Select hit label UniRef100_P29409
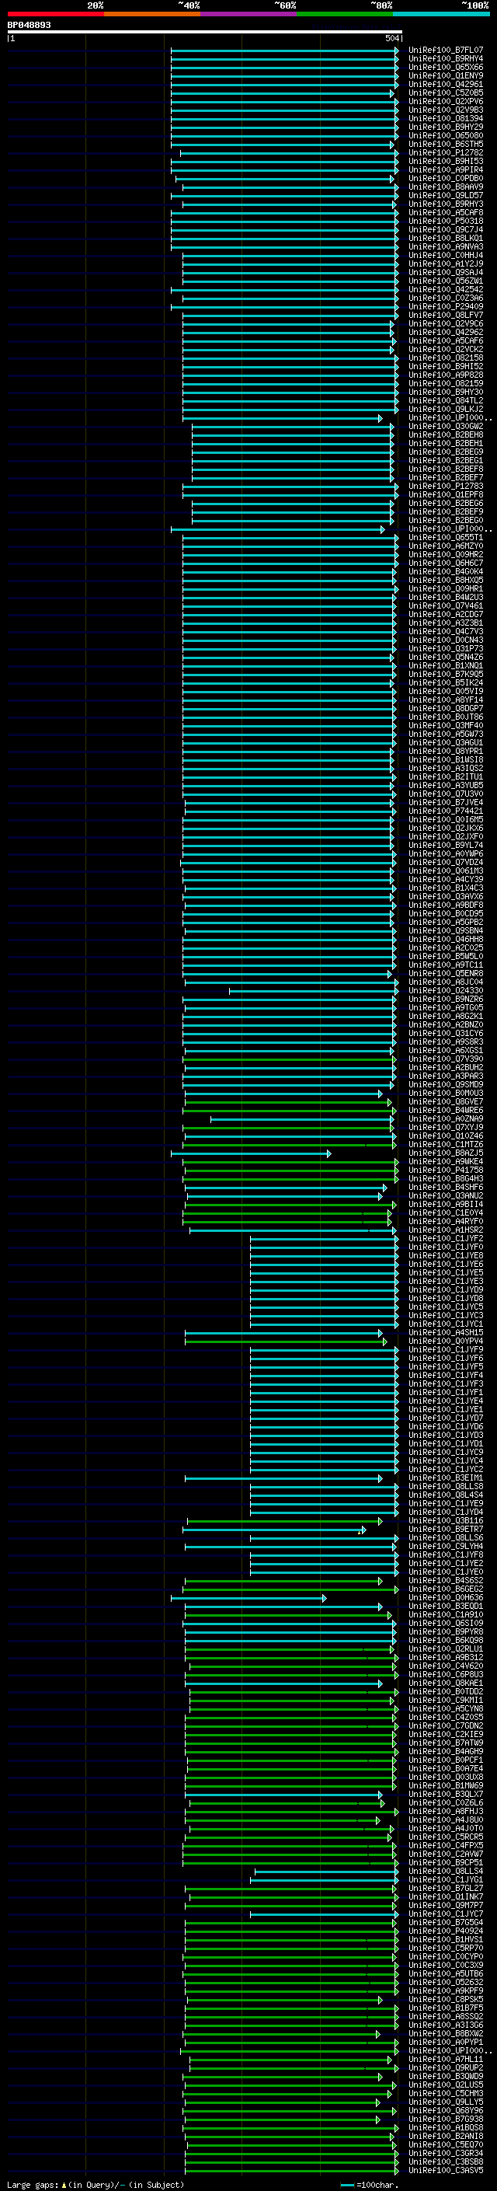Image resolution: width=497 pixels, height=2191 pixels. tap(445, 306)
